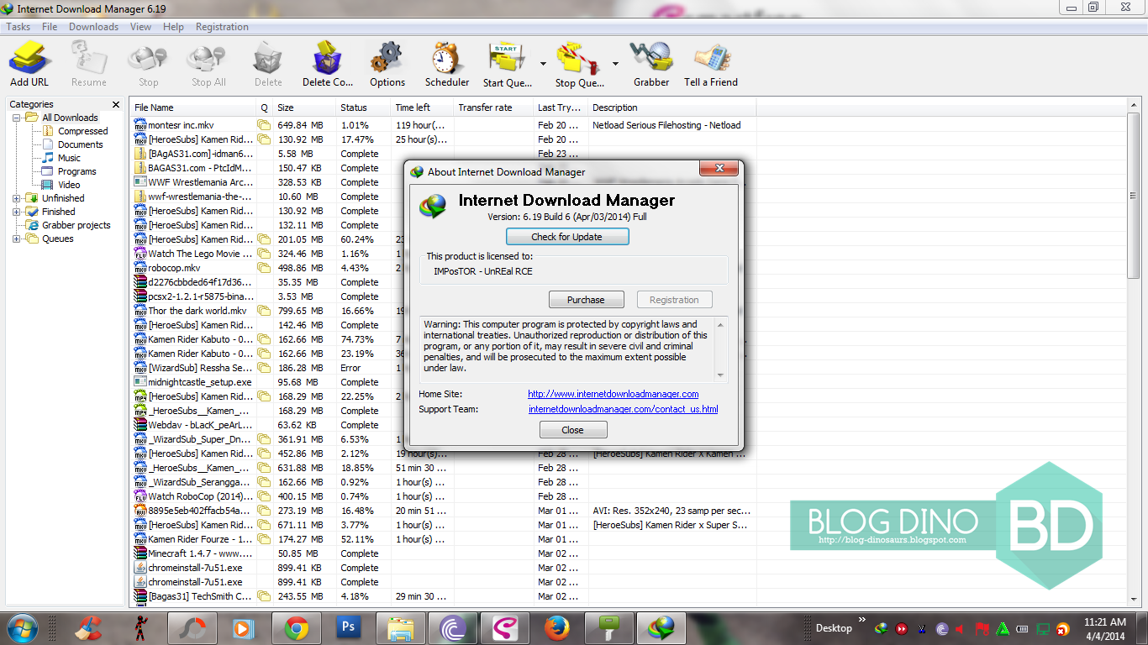The width and height of the screenshot is (1148, 645).
Task: Open the File menu
Action: click(50, 27)
